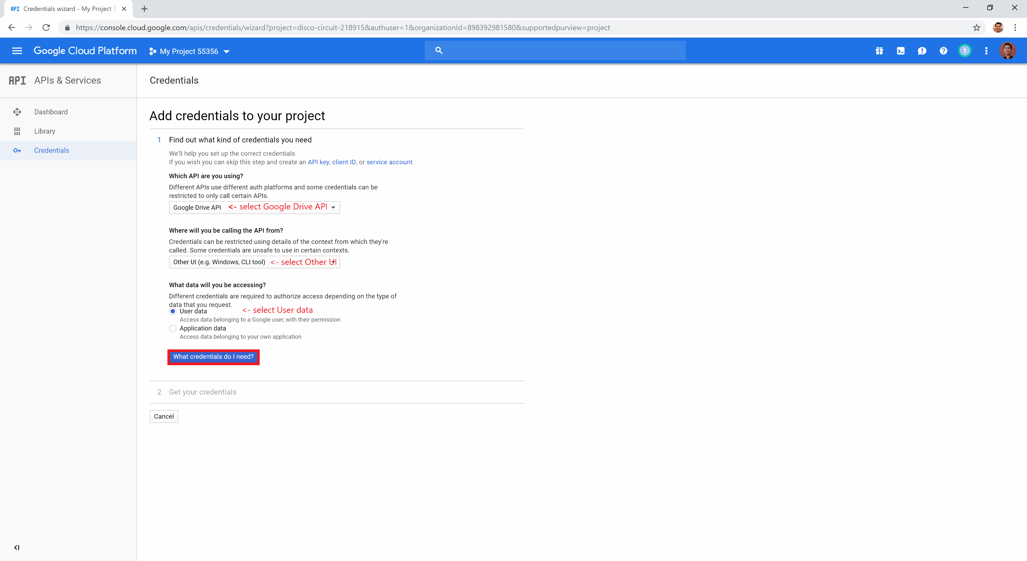Viewport: 1027px width, 561px height.
Task: Enable the bookmark star in the address bar
Action: tap(976, 27)
